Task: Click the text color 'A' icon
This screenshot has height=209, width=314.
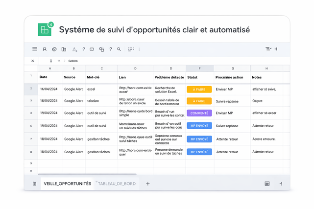Action: click(74, 49)
